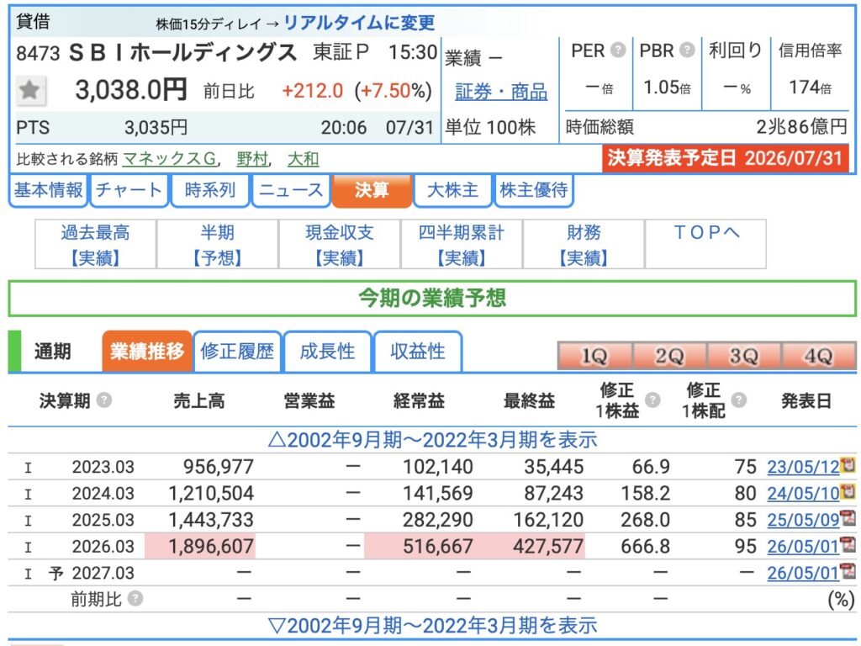Open the 証券・商品 sector link
This screenshot has height=646, width=861.
[x=501, y=91]
